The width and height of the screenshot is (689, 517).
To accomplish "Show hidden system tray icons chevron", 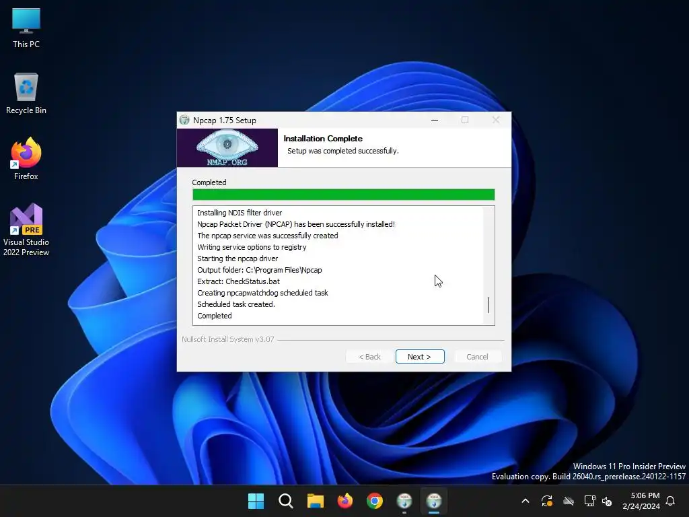I will pyautogui.click(x=525, y=501).
